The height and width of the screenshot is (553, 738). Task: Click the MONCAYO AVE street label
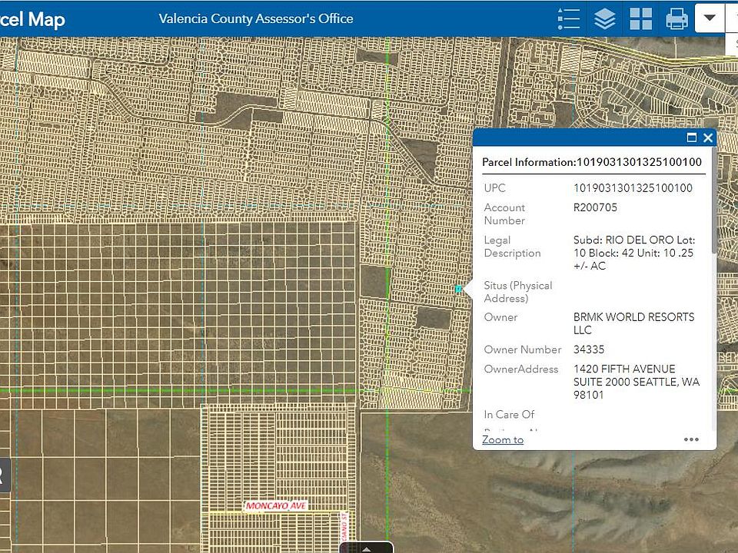coord(276,506)
